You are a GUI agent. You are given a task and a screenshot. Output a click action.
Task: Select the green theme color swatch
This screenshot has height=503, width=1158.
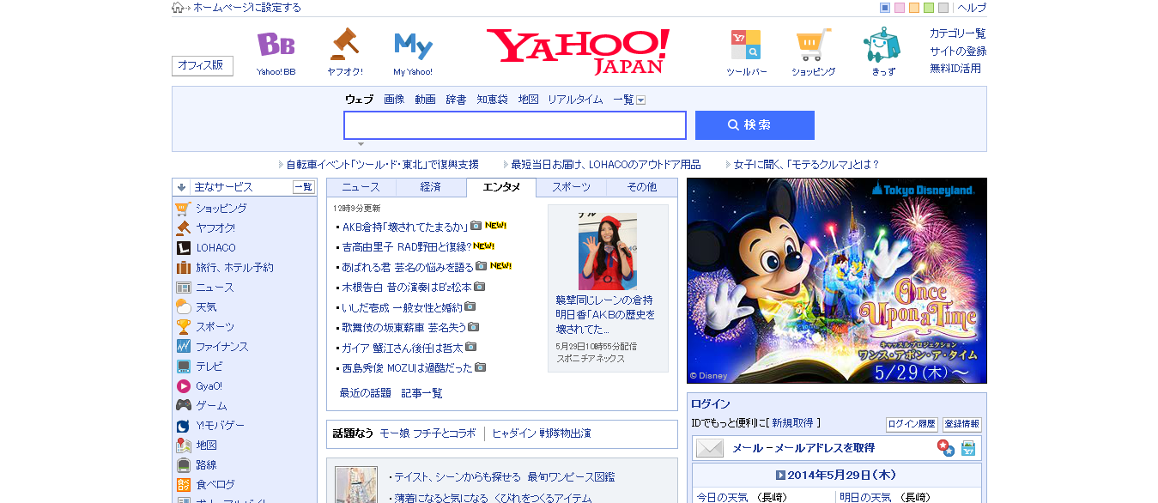(x=929, y=8)
